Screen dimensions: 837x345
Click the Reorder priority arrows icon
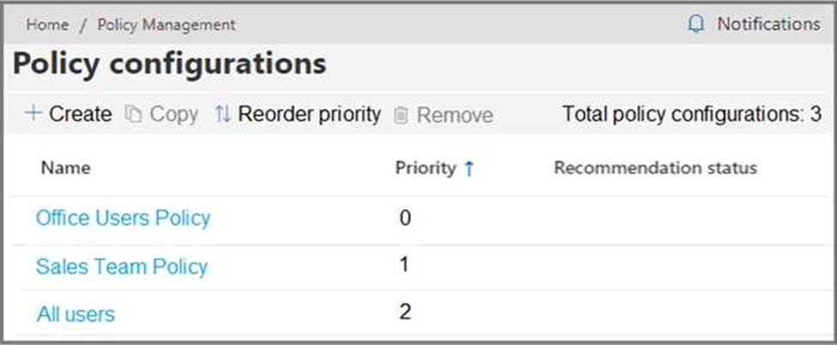[222, 114]
